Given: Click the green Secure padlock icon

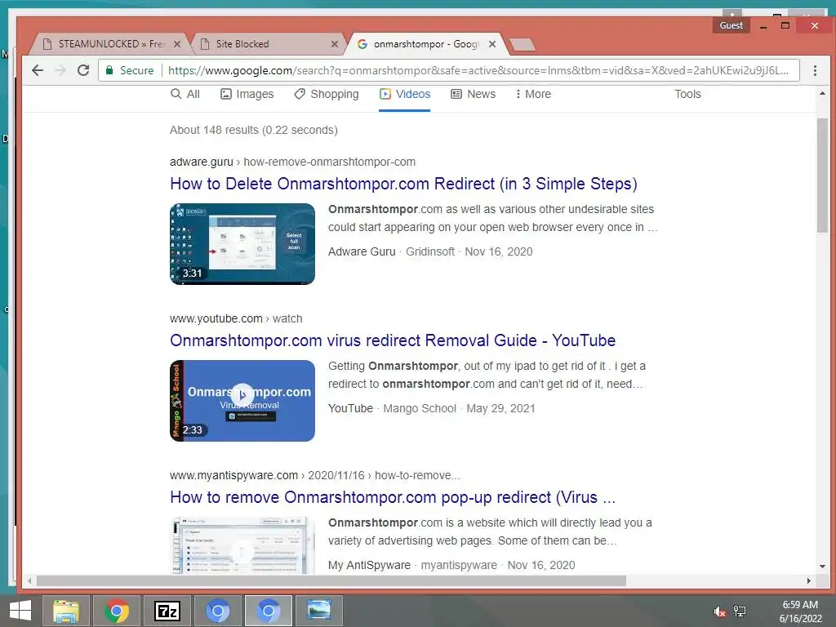Looking at the screenshot, I should (109, 70).
